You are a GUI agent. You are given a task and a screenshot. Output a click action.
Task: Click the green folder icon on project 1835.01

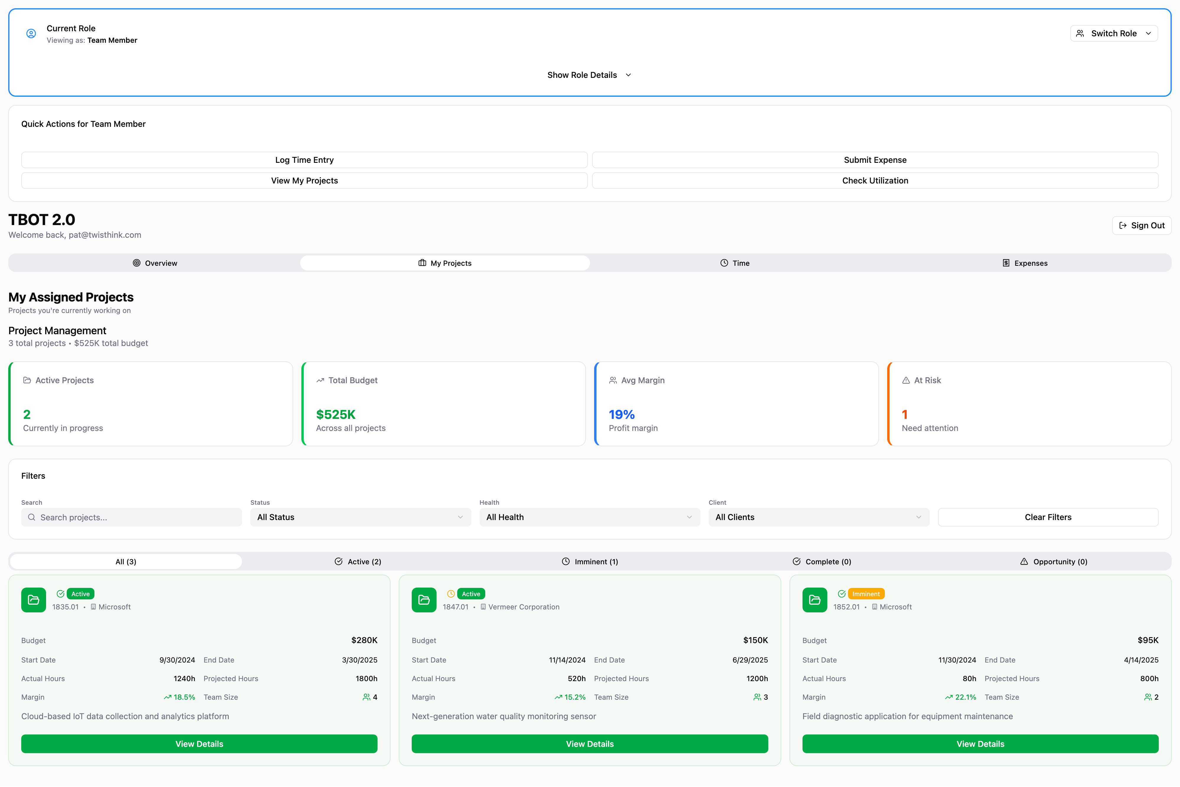coord(34,600)
